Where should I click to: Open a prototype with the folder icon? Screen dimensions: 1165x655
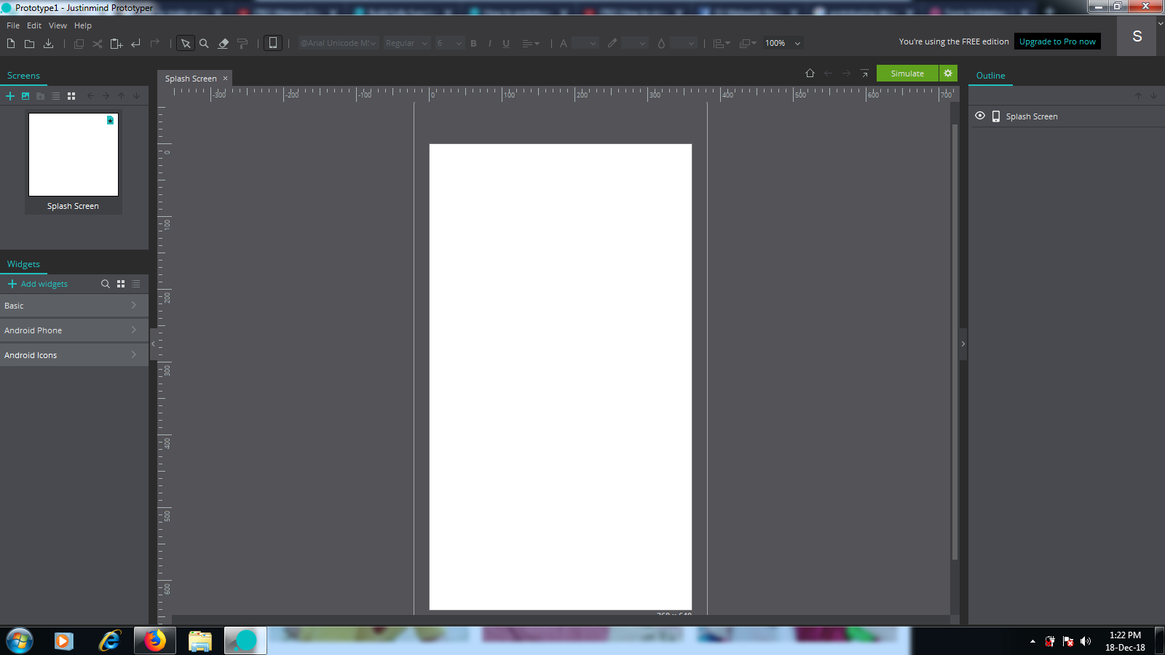30,44
